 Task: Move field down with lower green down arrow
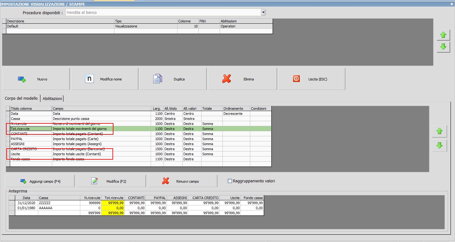[440, 145]
